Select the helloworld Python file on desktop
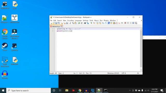The image size is (166, 93). click(x=15, y=61)
